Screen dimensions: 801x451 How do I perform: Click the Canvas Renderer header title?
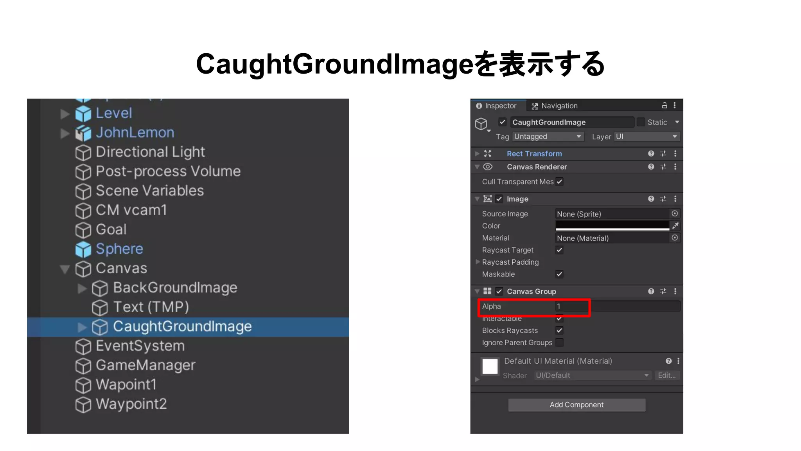[537, 167]
